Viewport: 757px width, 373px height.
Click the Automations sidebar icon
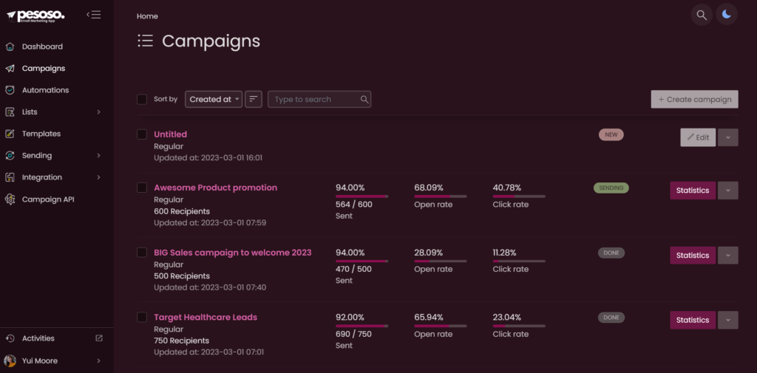(10, 90)
